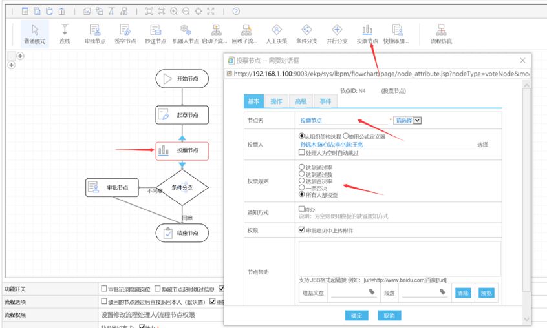Image resolution: width=547 pixels, height=328 pixels.
Task: Open the 事件 tab
Action: coord(325,101)
